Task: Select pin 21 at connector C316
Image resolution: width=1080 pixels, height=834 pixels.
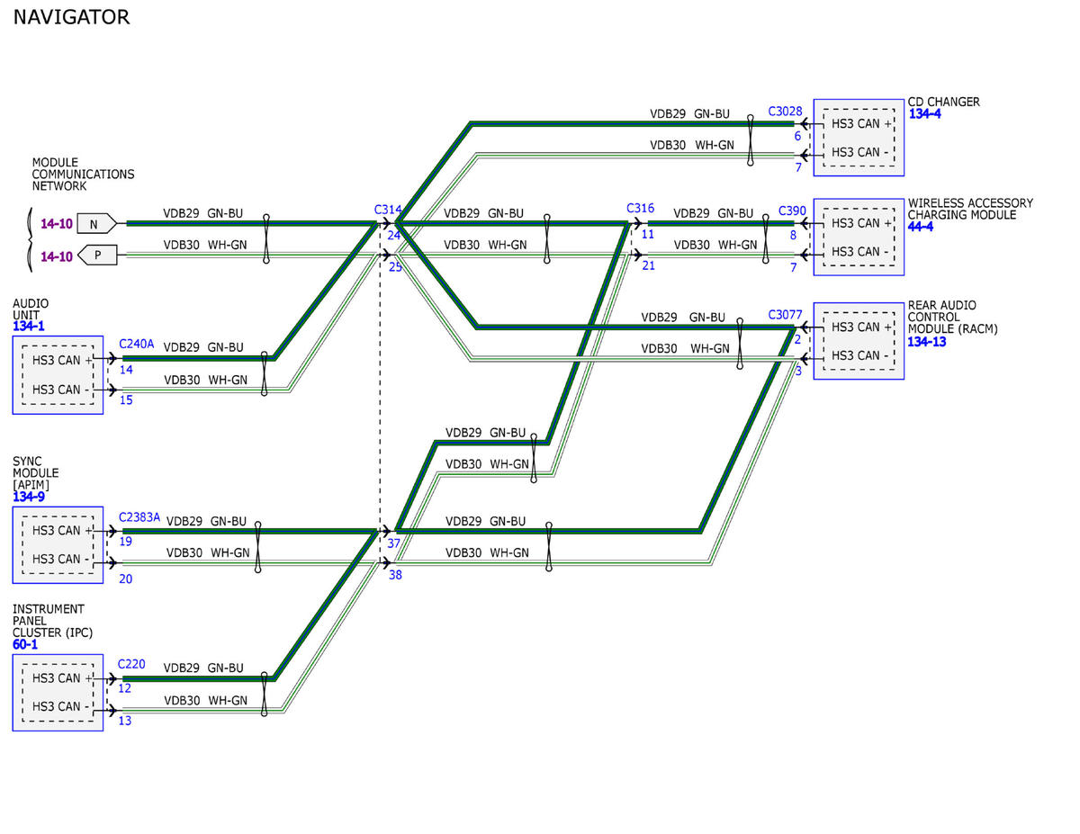Action: tap(649, 265)
